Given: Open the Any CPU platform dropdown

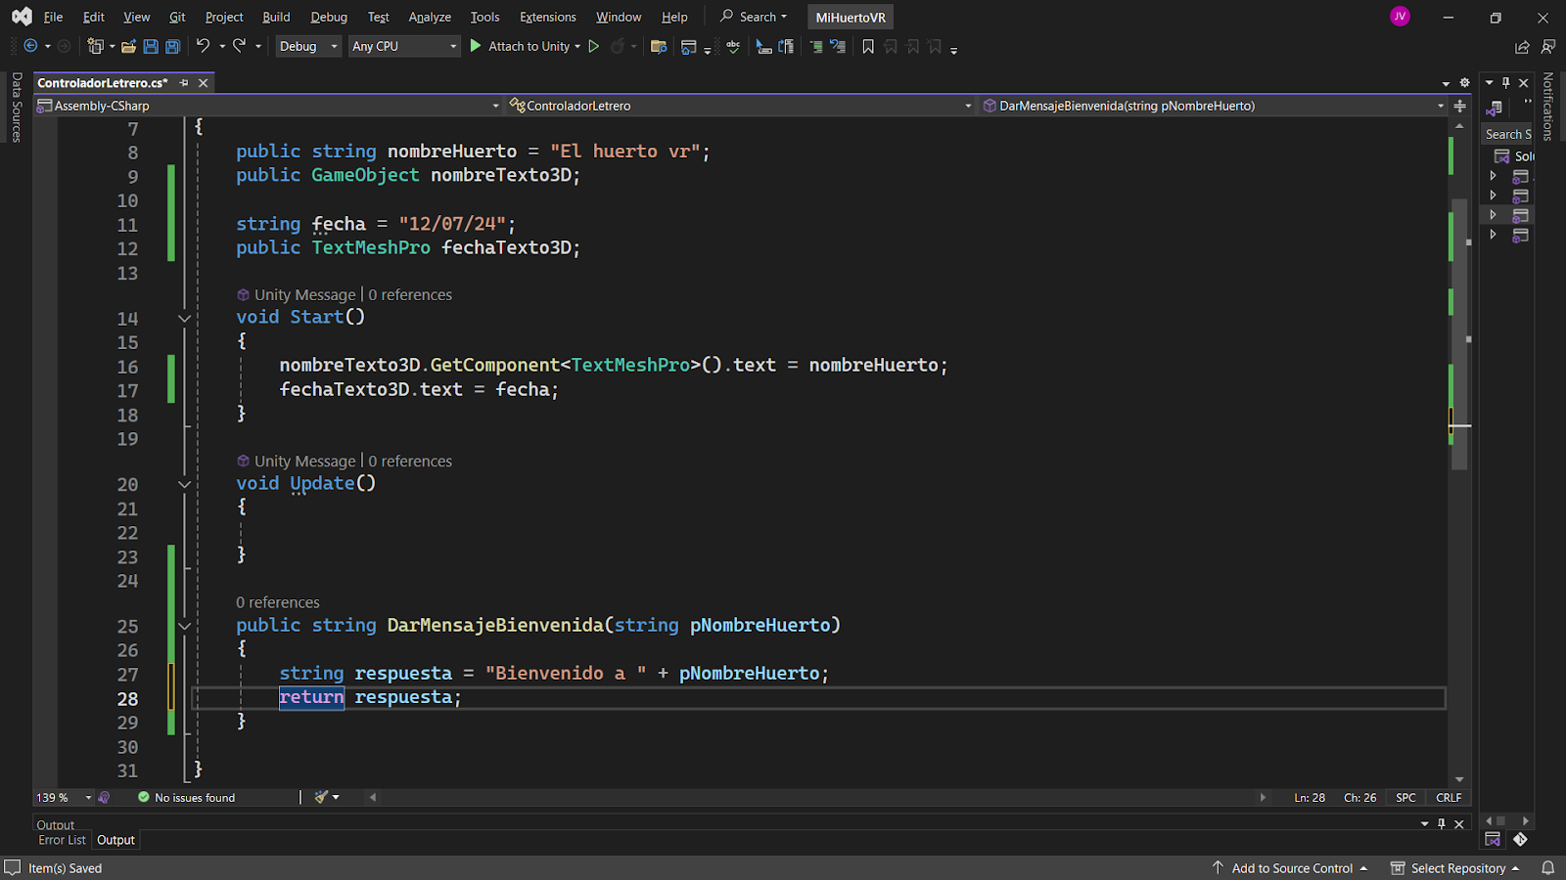Looking at the screenshot, I should [403, 46].
